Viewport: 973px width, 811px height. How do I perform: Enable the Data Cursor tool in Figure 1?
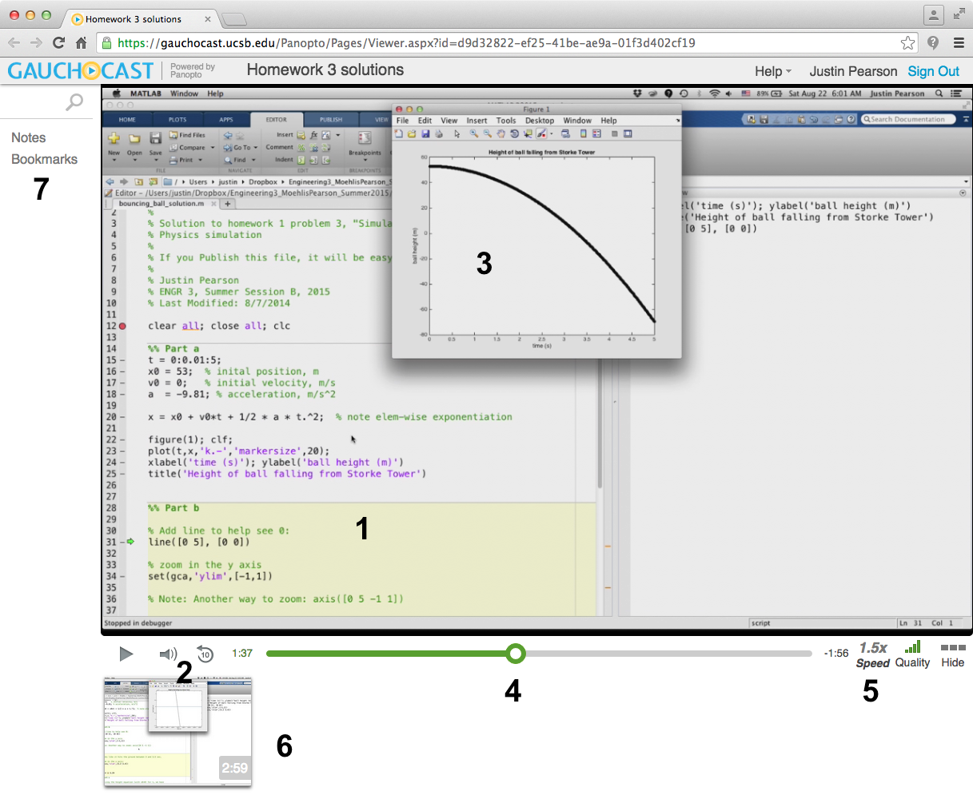coord(528,133)
